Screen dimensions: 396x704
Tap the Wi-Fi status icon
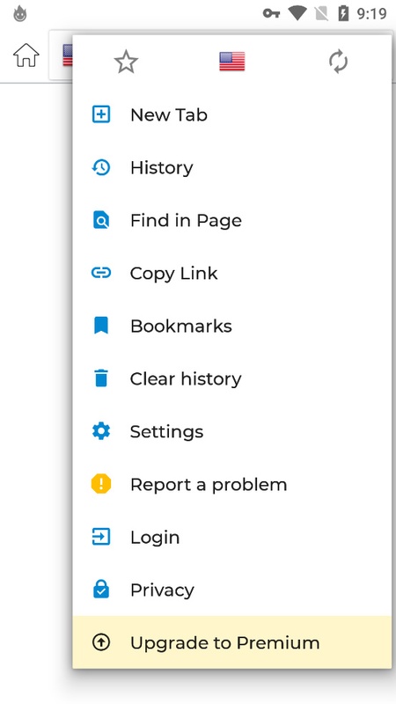pos(297,13)
